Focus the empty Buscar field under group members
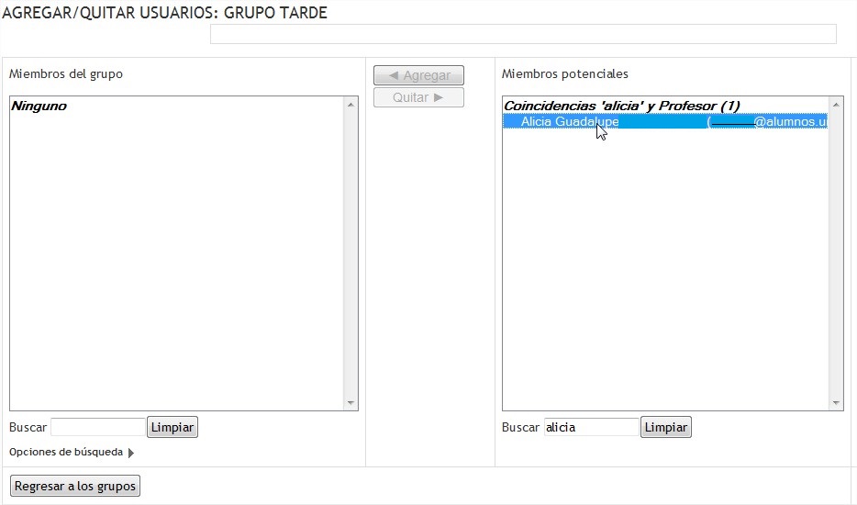This screenshot has height=505, width=857. [97, 427]
